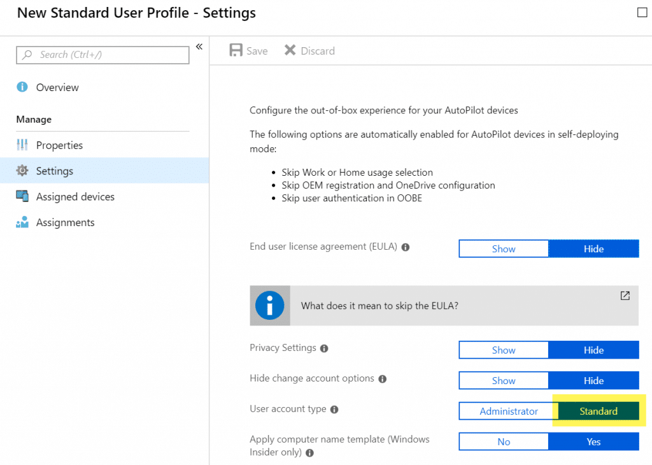This screenshot has width=652, height=465.
Task: Click the info icon beside User account type
Action: coord(334,410)
